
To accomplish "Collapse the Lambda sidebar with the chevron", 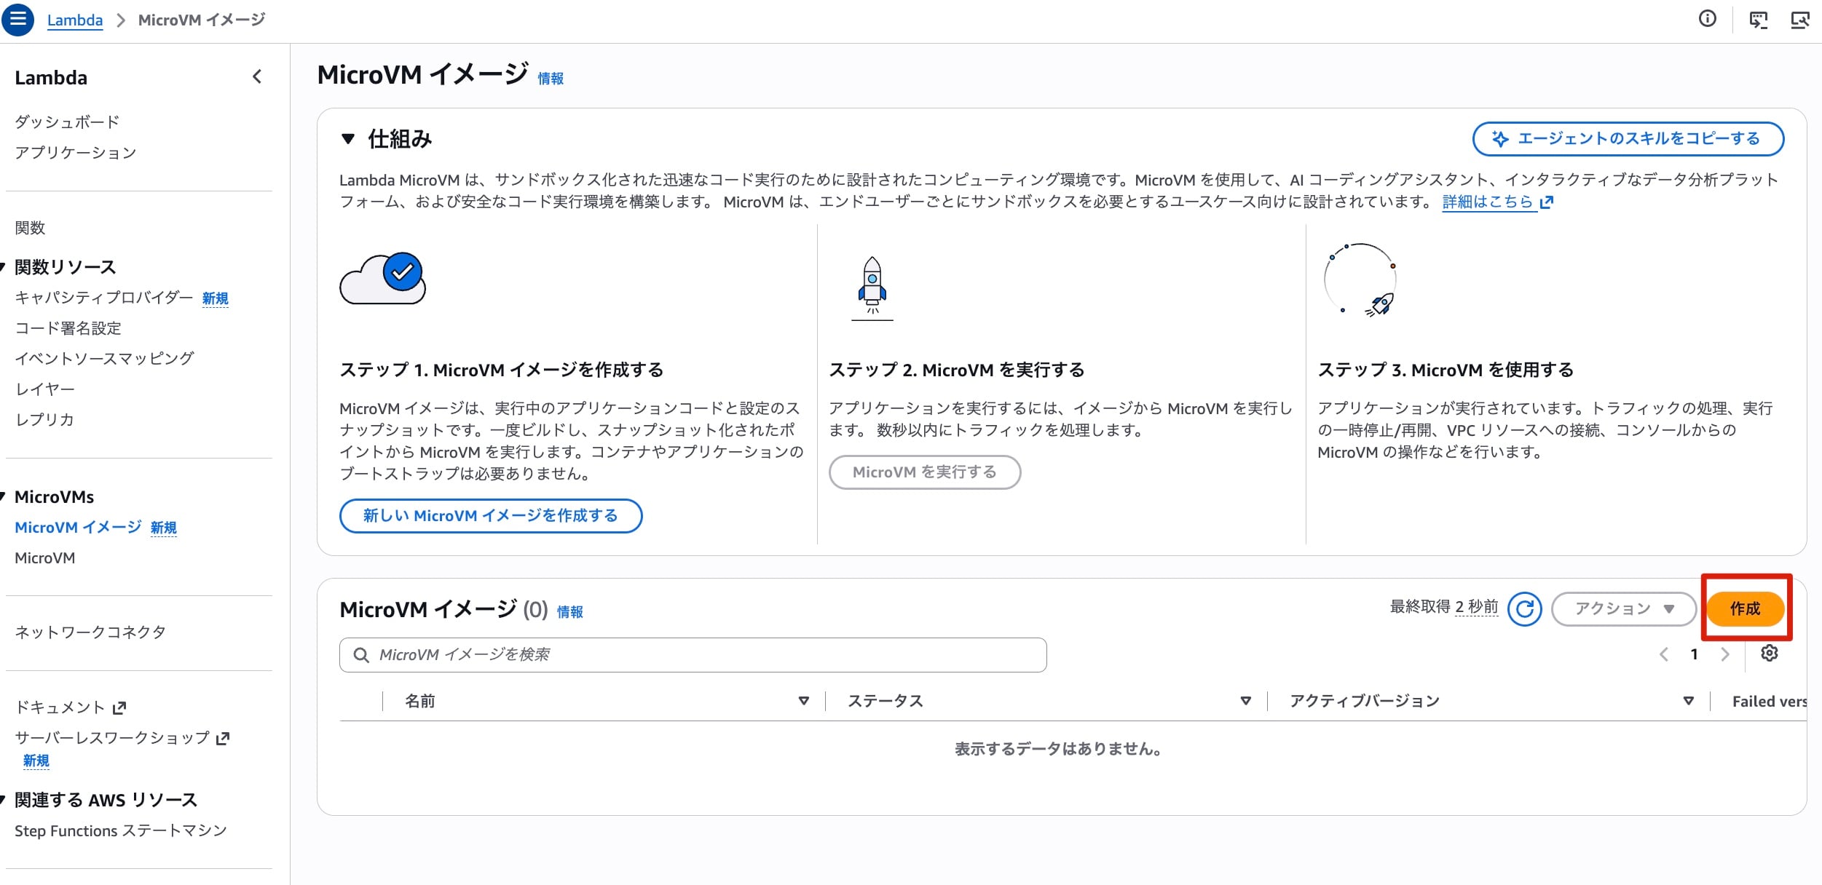I will [x=257, y=76].
